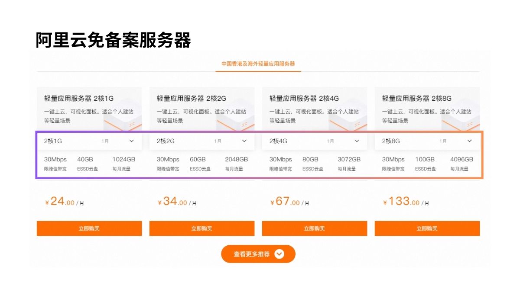Click the server illustration on 2核8G card
This screenshot has height=292, width=520.
[x=460, y=119]
